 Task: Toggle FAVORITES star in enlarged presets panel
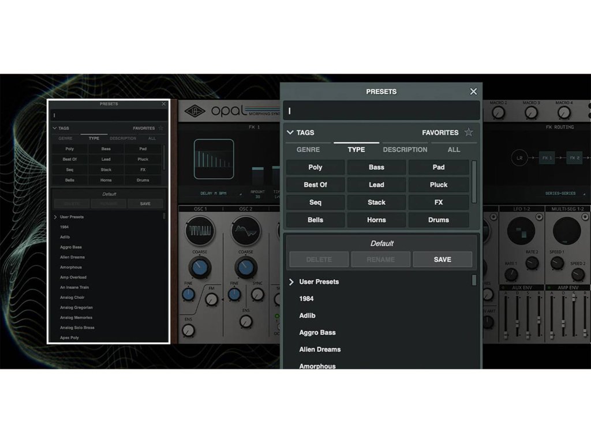pyautogui.click(x=469, y=132)
